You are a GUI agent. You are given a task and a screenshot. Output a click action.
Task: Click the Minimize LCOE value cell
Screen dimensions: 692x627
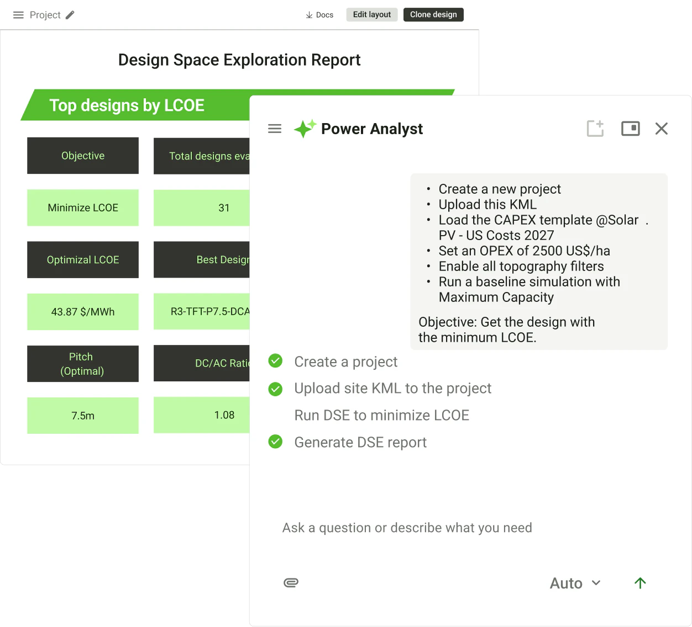(x=83, y=208)
